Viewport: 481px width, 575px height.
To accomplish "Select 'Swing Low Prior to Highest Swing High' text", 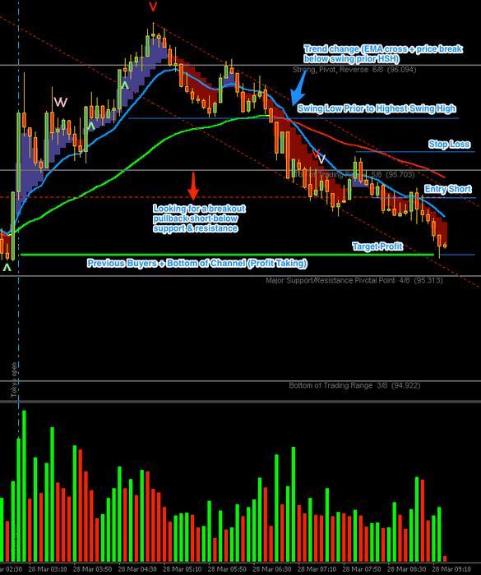I will point(377,108).
